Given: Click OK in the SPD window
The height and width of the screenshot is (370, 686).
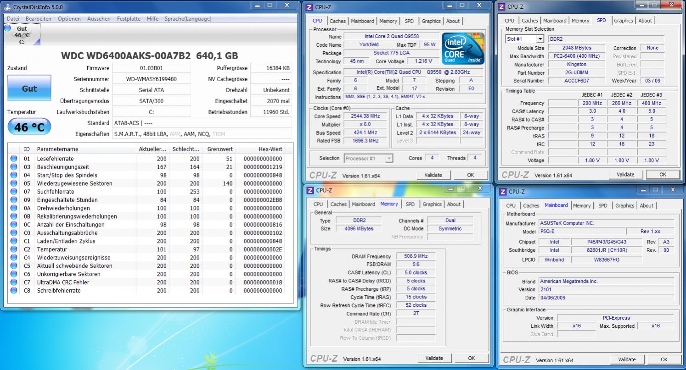Looking at the screenshot, I should 663,174.
